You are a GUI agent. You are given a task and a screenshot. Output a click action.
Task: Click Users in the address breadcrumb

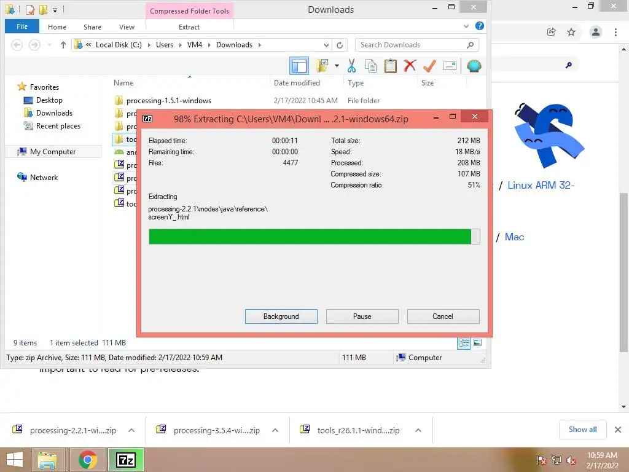pos(165,45)
